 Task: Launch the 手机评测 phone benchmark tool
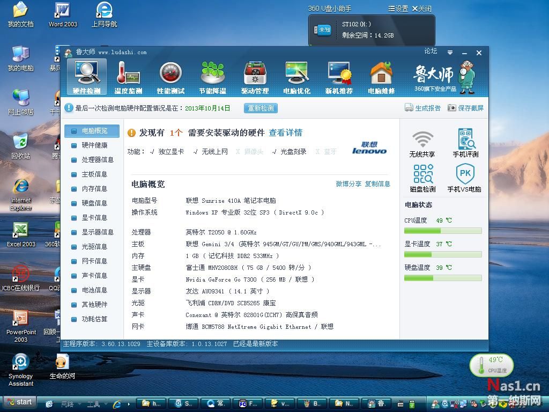click(465, 143)
